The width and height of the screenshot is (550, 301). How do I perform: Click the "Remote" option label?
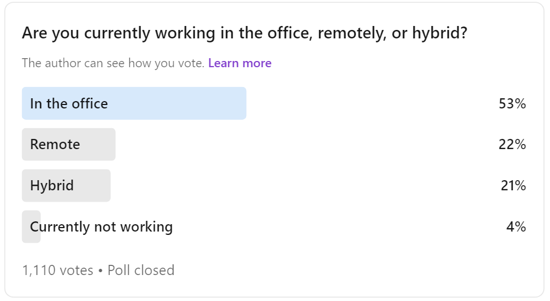coord(55,145)
